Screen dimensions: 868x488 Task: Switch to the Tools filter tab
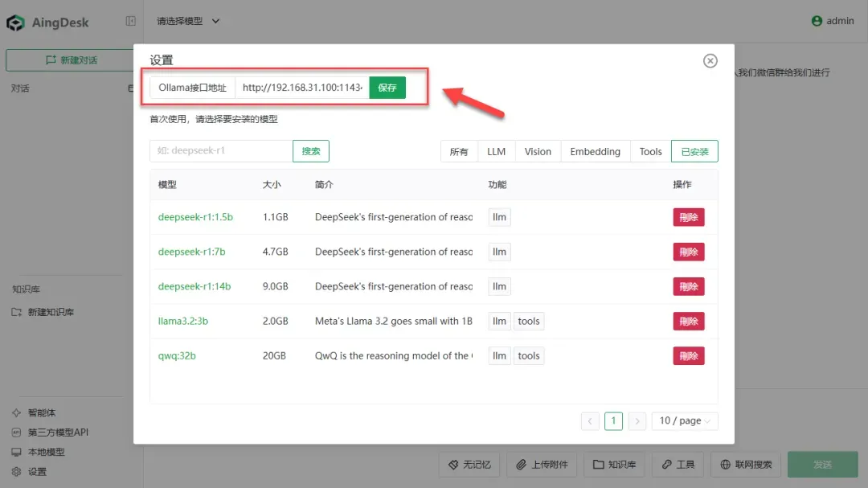coord(650,151)
